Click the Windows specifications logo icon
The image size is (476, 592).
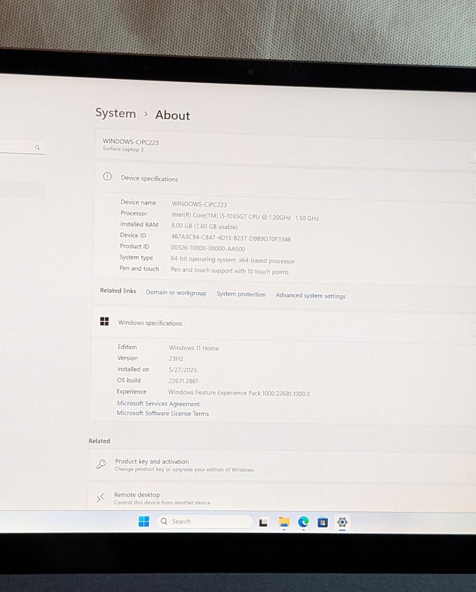coord(105,321)
